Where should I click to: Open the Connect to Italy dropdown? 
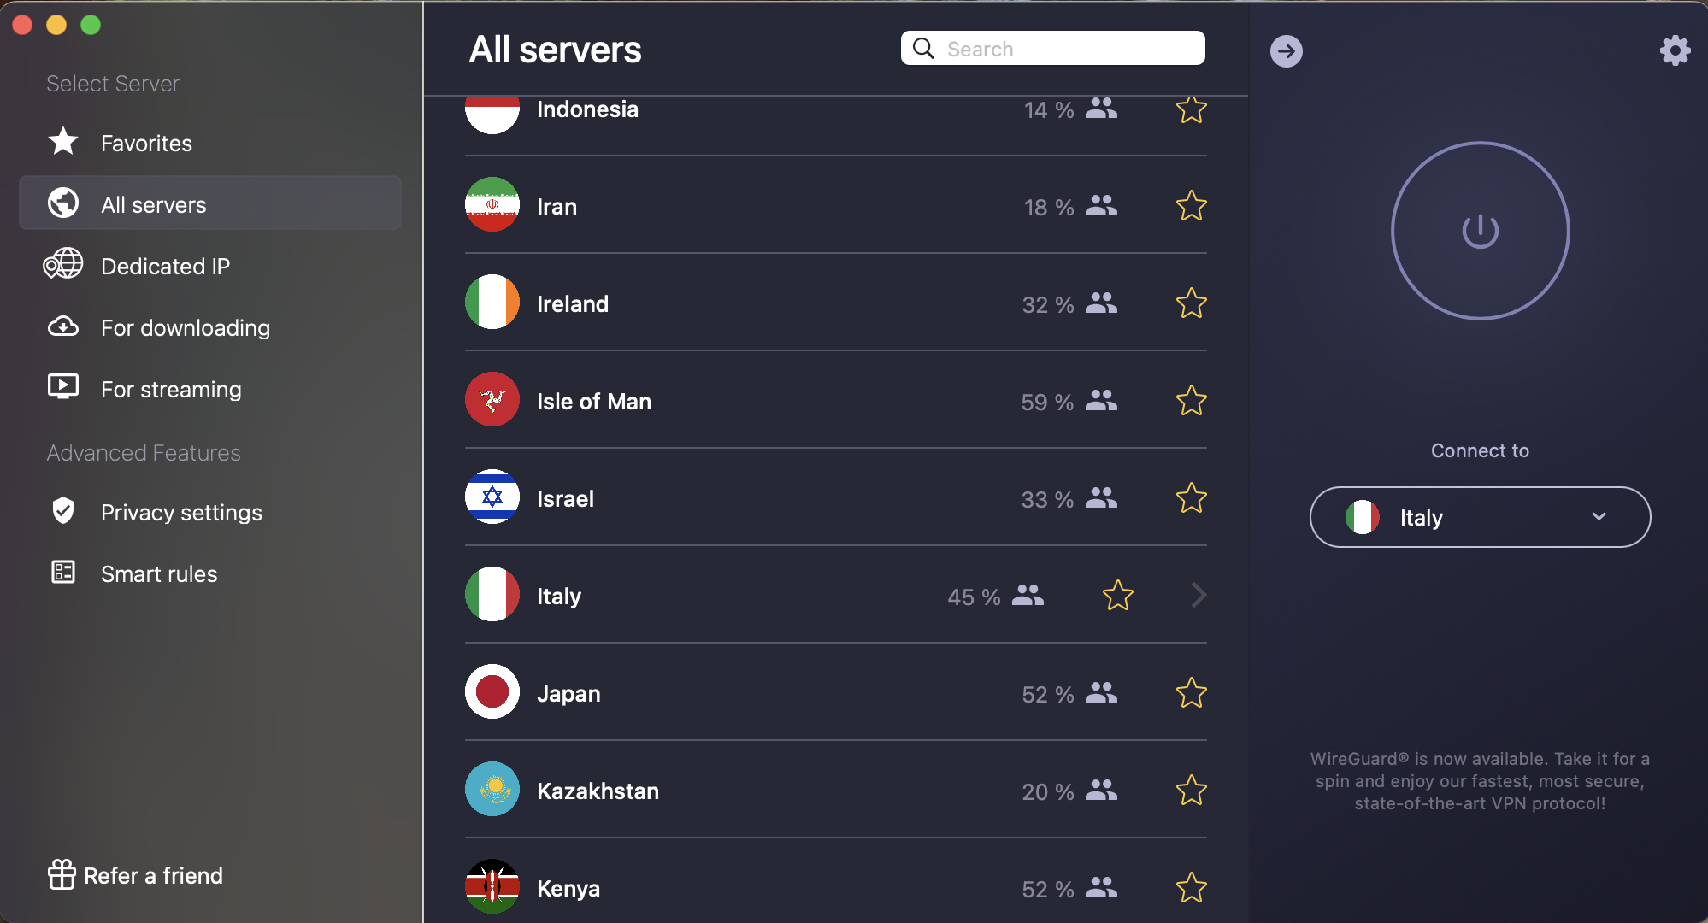(x=1479, y=517)
